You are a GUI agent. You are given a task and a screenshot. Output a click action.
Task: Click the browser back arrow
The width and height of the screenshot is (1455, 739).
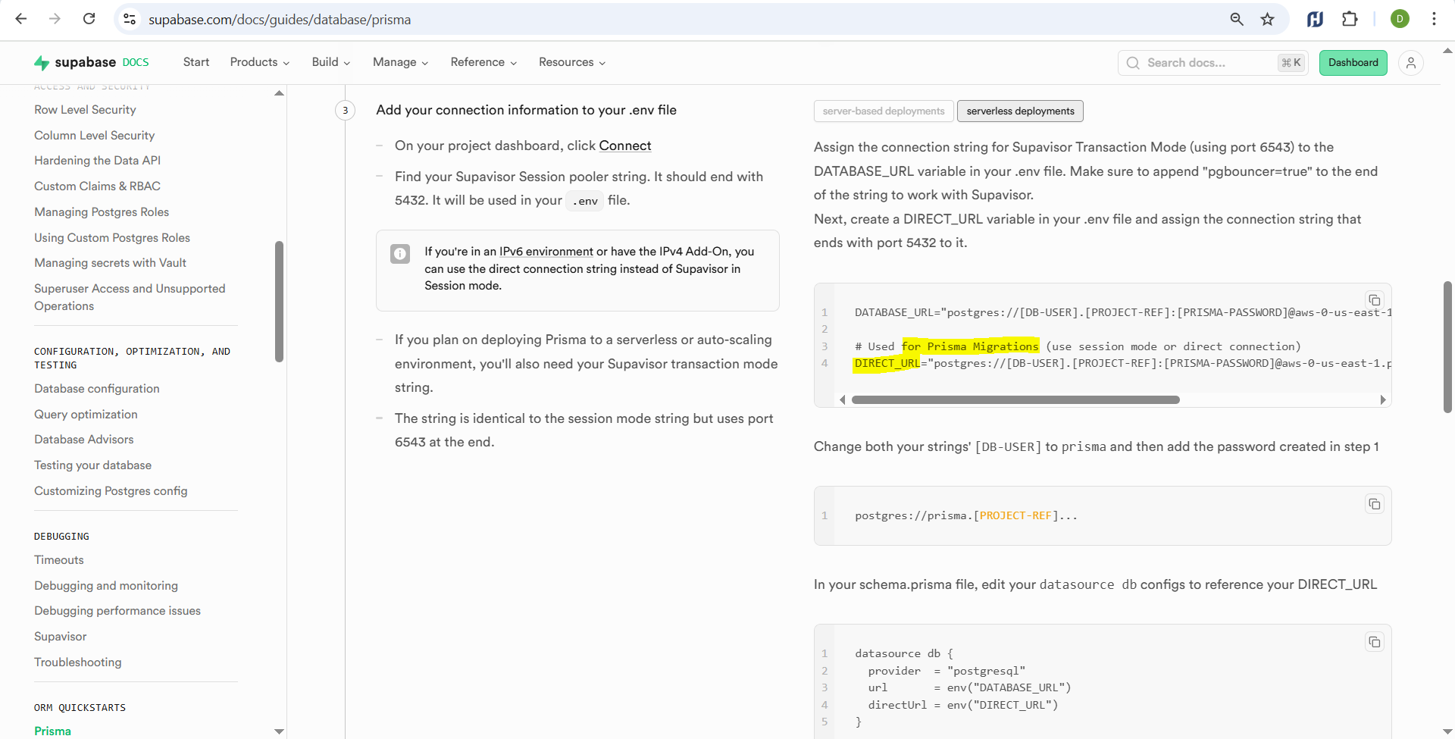pyautogui.click(x=21, y=19)
